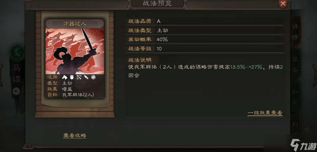Click the green 蜀 faction emblem
317x152 pixels.
(17, 52)
